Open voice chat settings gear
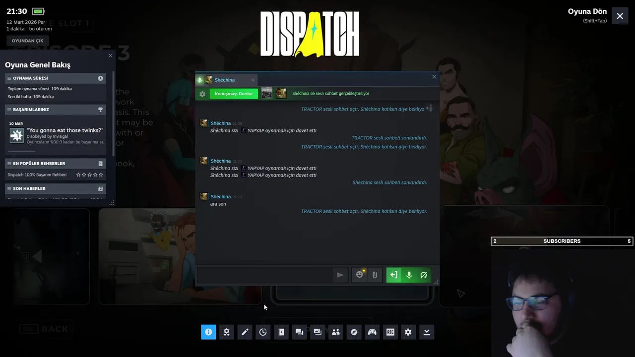 pos(202,94)
